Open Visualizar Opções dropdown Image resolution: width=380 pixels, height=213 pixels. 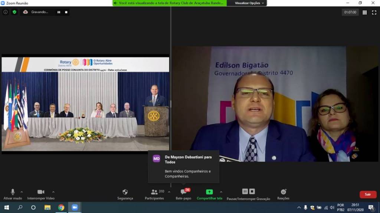pyautogui.click(x=250, y=3)
